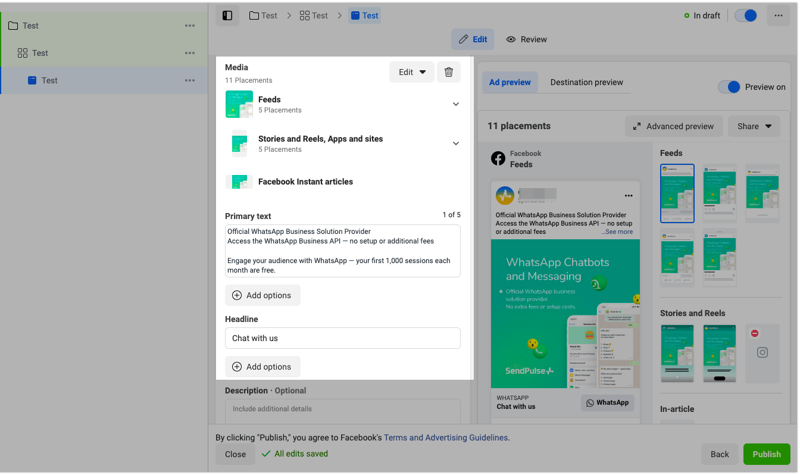Select the first Feeds preview thumbnail
The width and height of the screenshot is (800, 475).
(x=677, y=193)
